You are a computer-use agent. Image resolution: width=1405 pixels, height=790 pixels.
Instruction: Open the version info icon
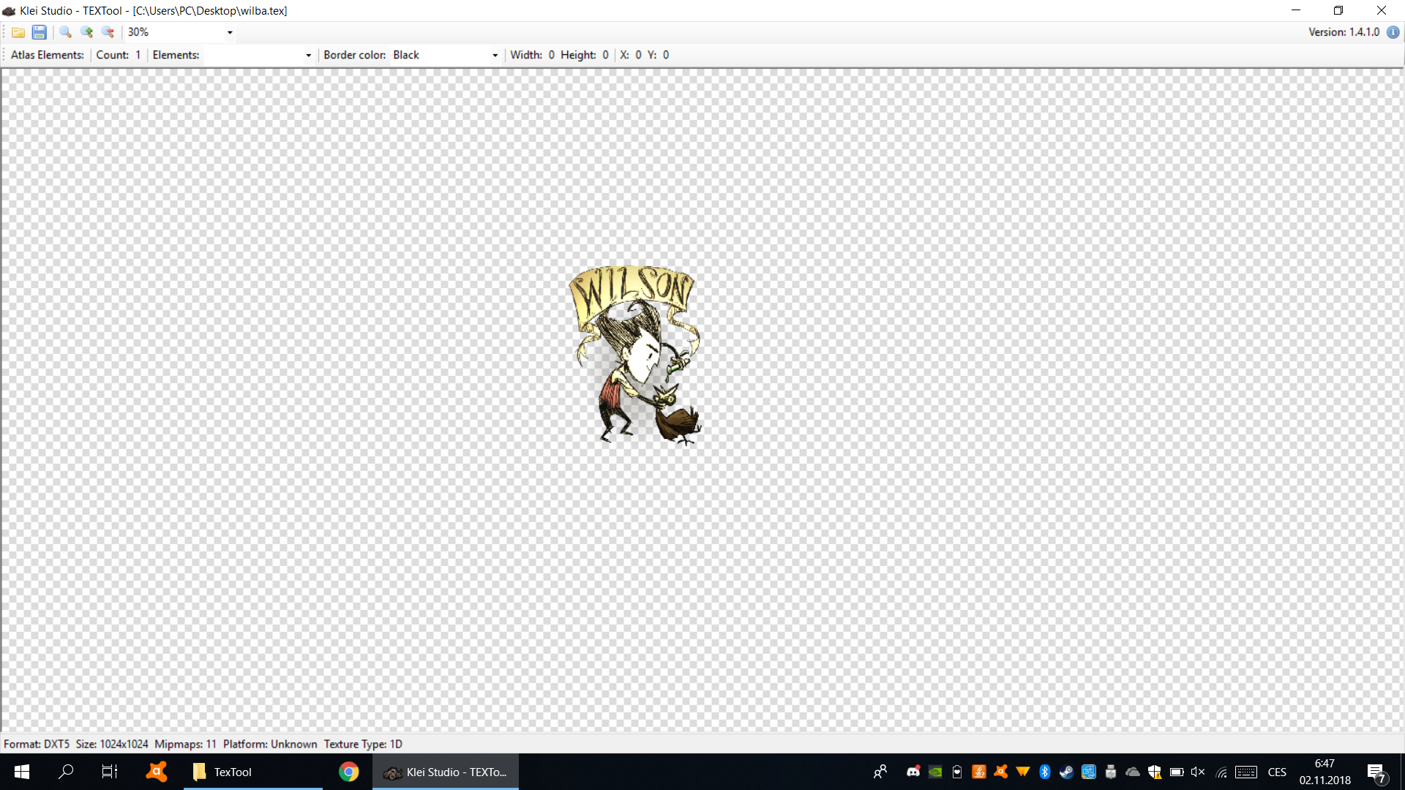(1393, 32)
